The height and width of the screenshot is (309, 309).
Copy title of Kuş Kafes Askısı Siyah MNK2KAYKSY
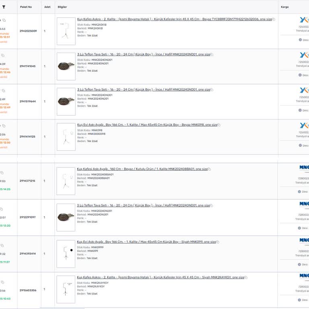click(x=246, y=278)
